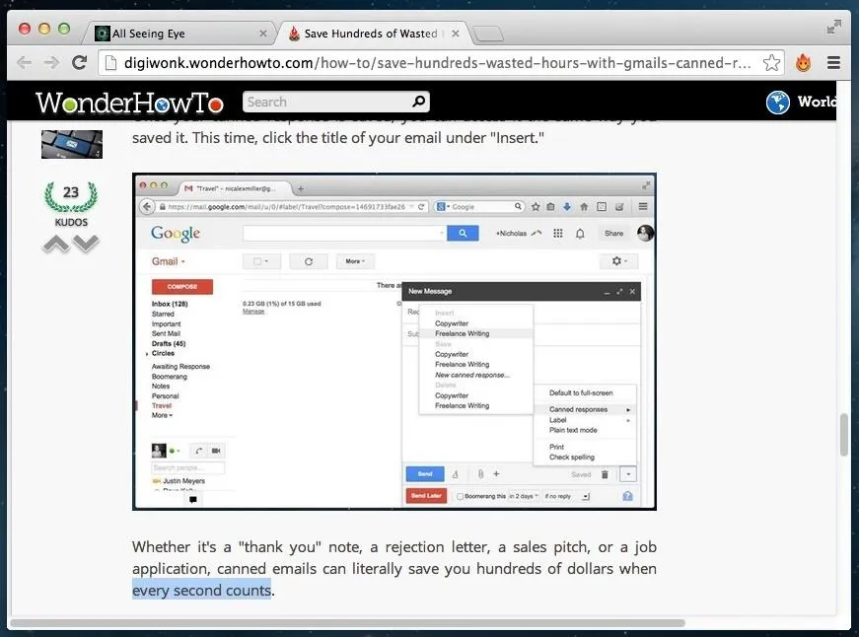Choose Freelance Writing under Delete
Viewport: 859px width, 637px height.
[x=463, y=406]
